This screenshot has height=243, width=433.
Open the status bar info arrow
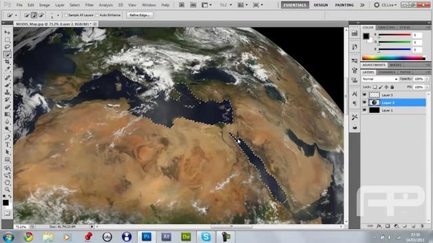click(x=92, y=227)
